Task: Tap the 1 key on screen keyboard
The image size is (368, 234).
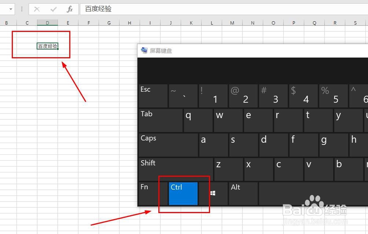Action: 213,96
